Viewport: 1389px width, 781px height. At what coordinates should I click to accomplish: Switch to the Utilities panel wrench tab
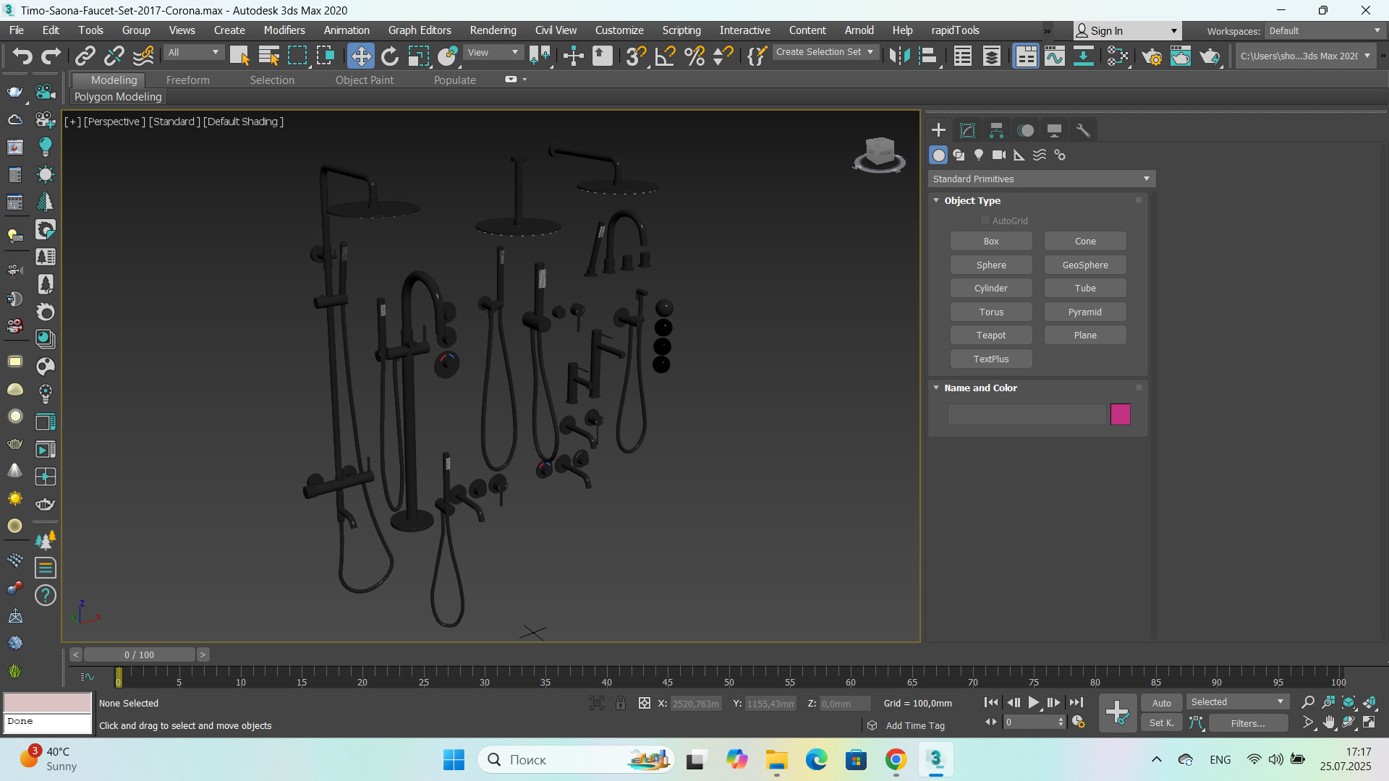(x=1083, y=130)
